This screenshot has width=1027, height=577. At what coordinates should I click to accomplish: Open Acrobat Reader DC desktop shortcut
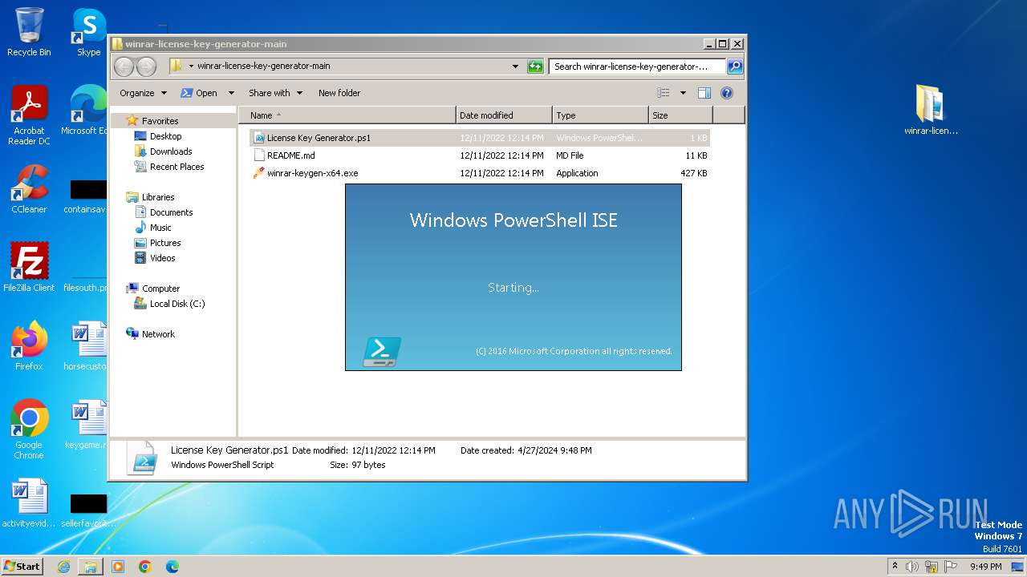pyautogui.click(x=29, y=115)
